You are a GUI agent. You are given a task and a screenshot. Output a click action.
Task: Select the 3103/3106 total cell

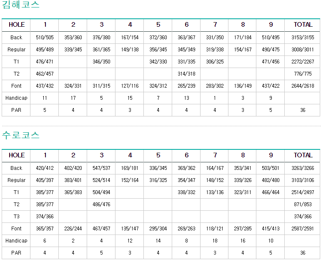coord(303,180)
